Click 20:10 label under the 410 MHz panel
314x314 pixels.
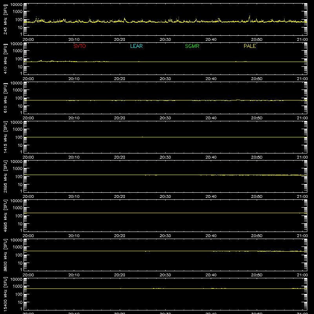tap(74, 79)
